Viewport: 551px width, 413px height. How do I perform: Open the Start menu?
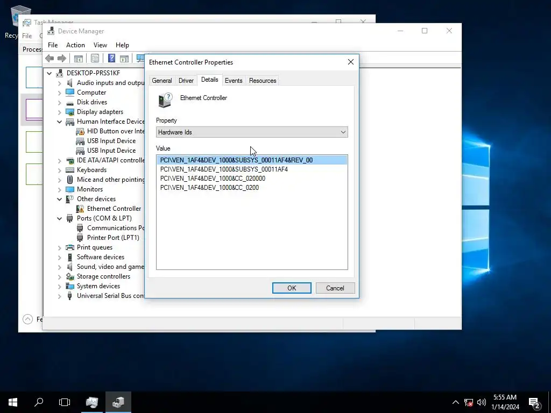pyautogui.click(x=13, y=402)
